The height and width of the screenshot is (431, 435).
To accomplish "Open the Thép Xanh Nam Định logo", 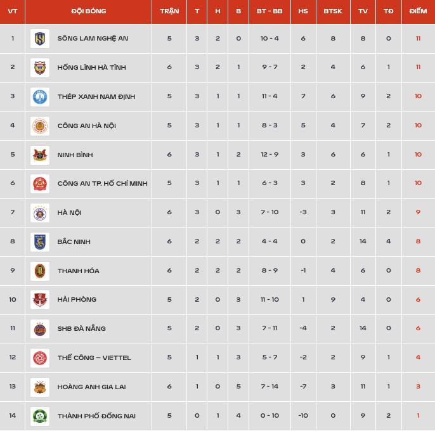I will [x=40, y=97].
